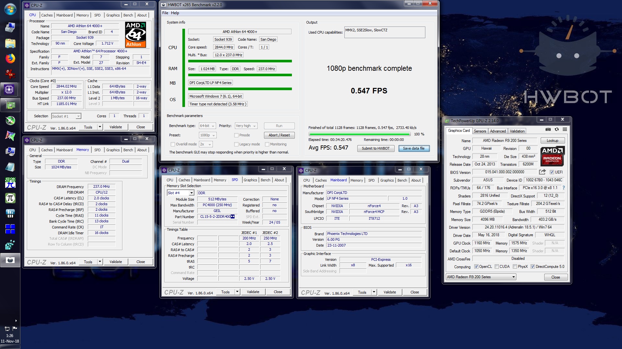
Task: Open the Windows Start menu orb
Action: click(x=10, y=9)
